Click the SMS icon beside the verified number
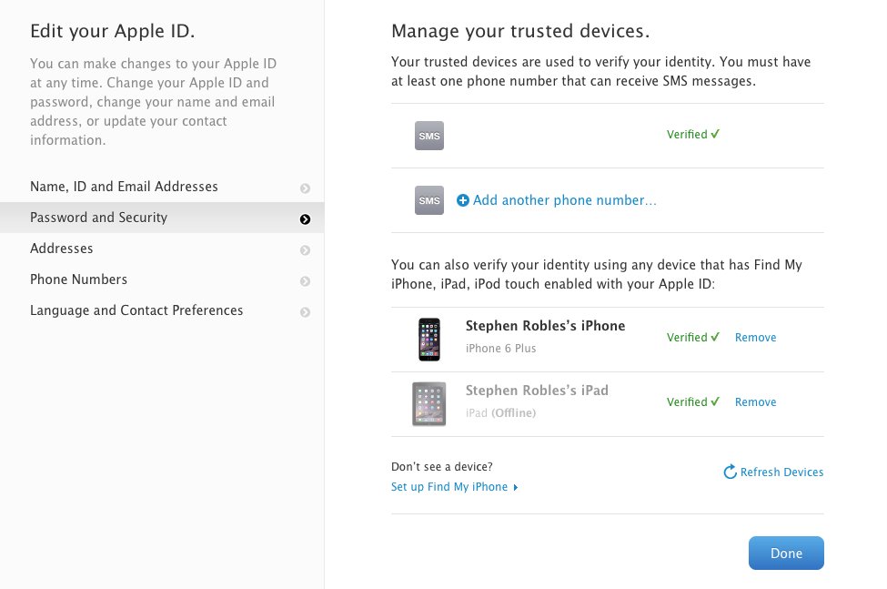 (428, 136)
